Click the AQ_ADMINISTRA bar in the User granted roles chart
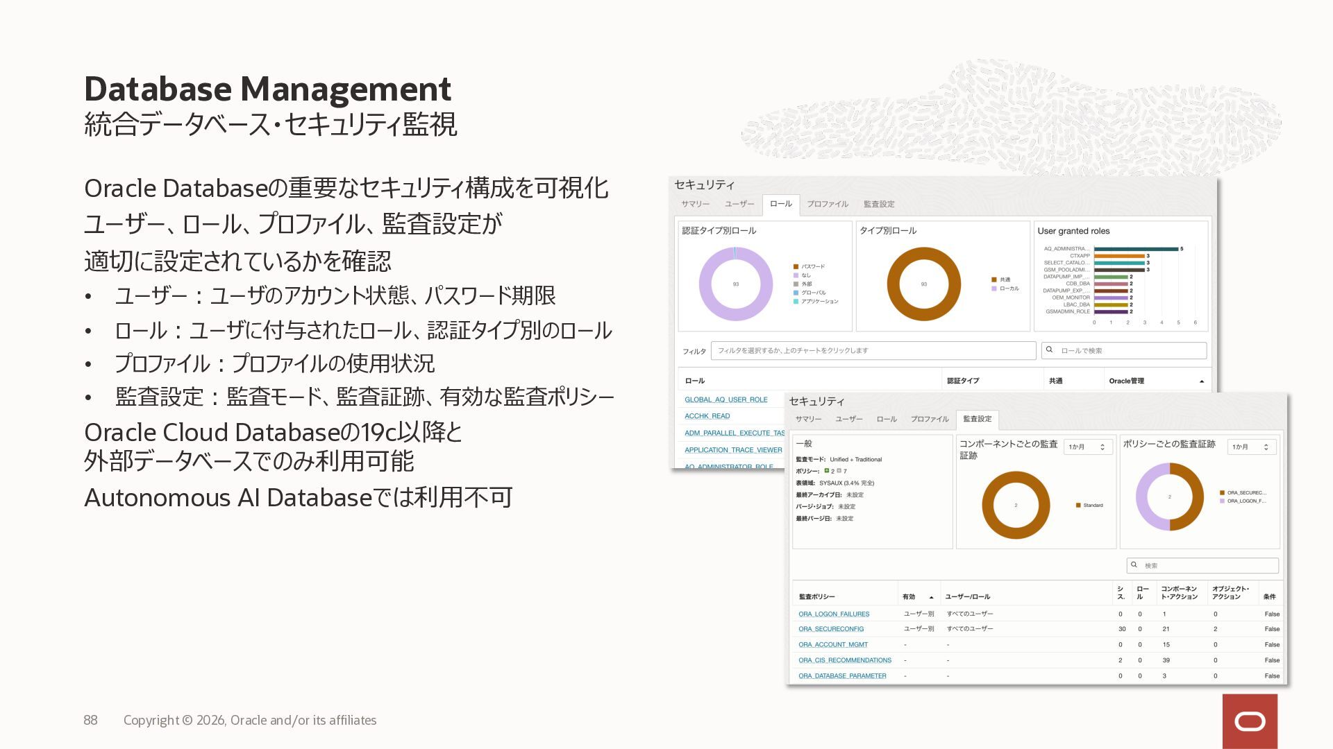This screenshot has height=749, width=1333. coord(1136,249)
